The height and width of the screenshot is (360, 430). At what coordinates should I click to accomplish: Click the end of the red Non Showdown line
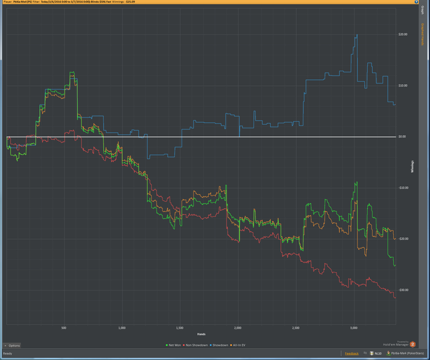tap(395, 298)
